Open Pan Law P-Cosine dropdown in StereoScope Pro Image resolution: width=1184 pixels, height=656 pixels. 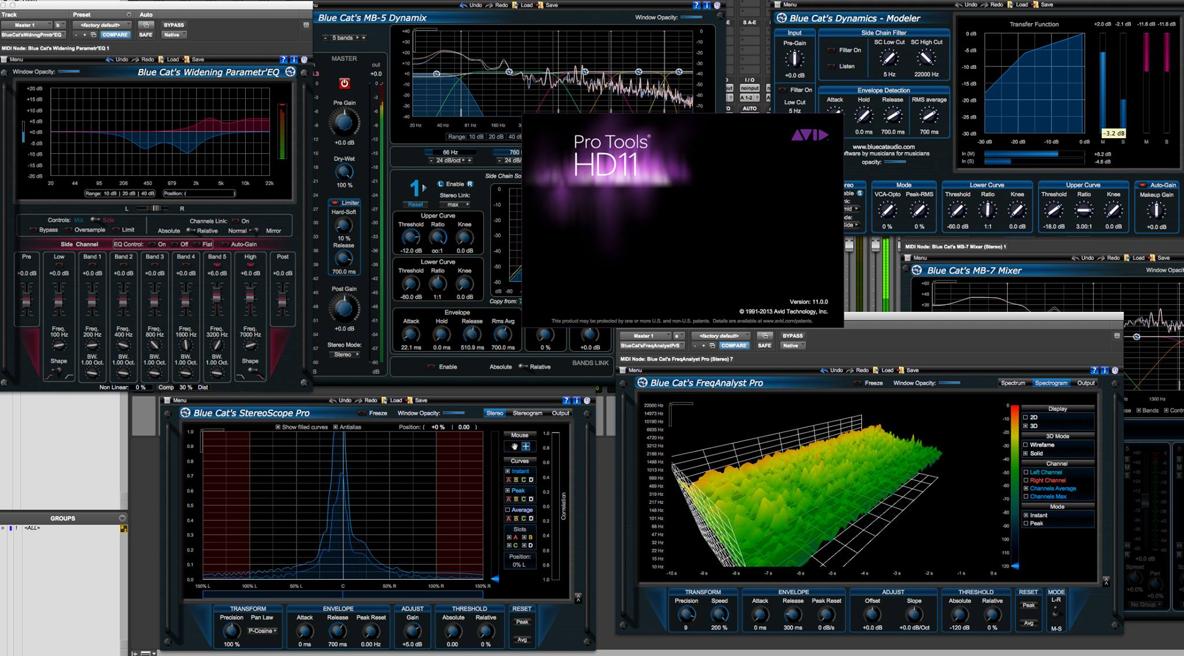[262, 631]
